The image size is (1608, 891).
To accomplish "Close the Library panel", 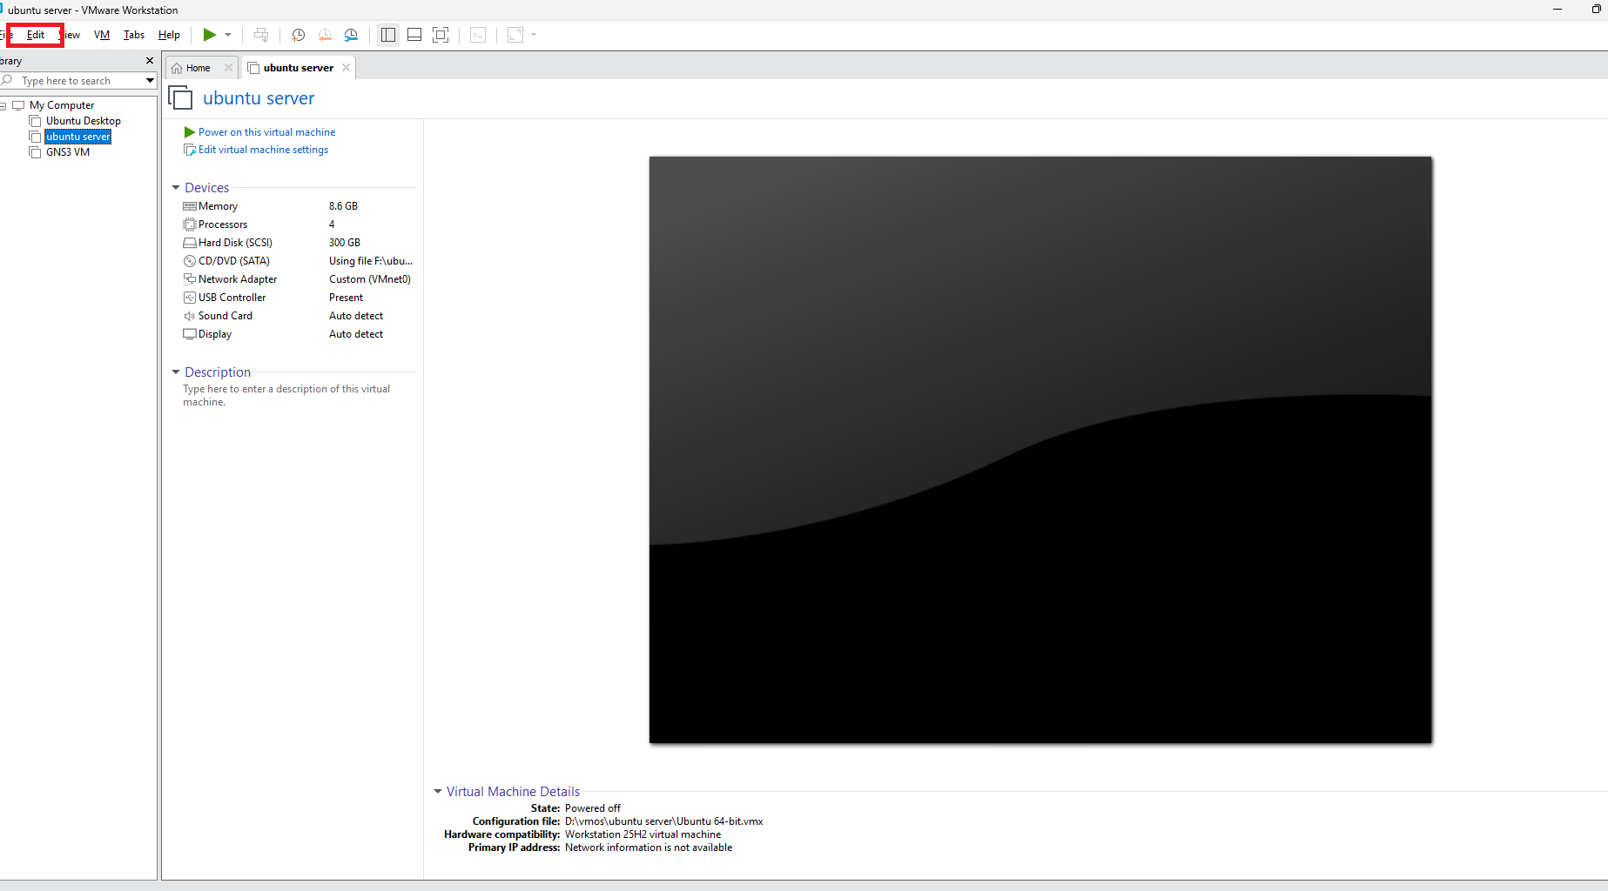I will pyautogui.click(x=150, y=61).
